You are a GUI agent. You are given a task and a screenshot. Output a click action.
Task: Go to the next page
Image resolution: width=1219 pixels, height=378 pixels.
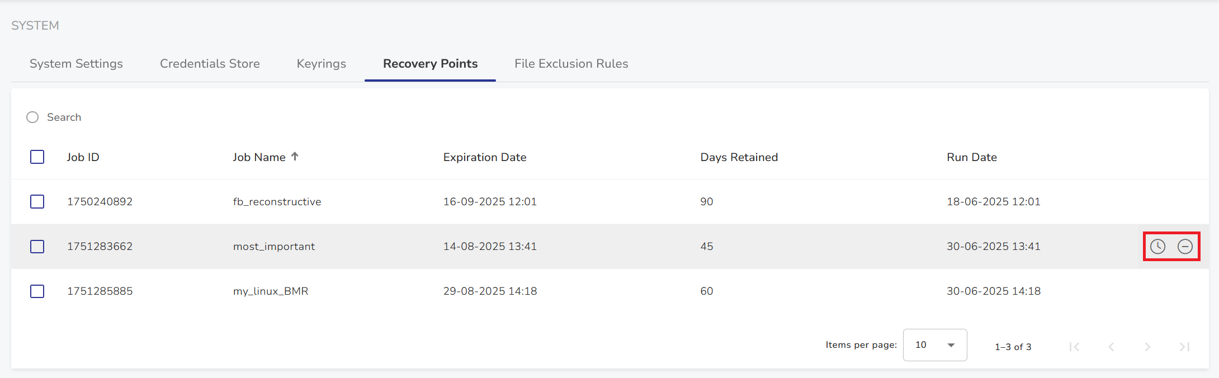click(x=1147, y=347)
